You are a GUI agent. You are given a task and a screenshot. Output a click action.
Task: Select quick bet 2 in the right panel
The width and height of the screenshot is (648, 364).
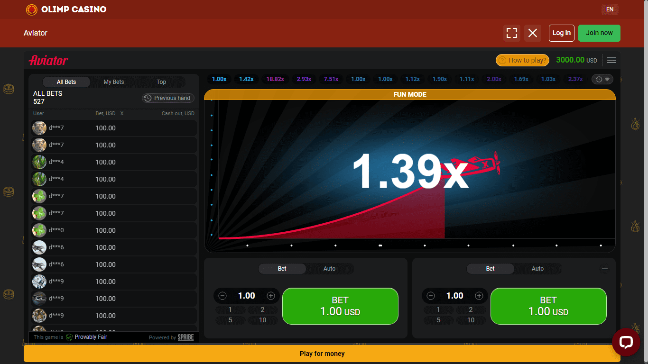471,310
